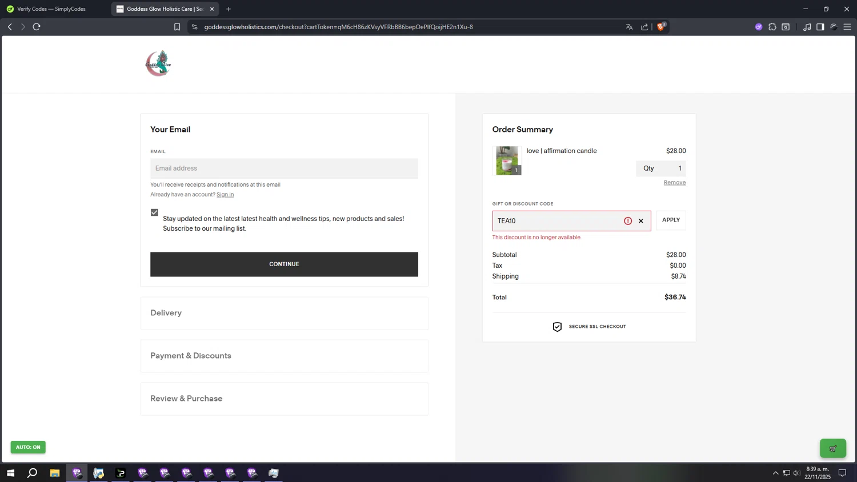Click the Email address field
The image size is (857, 482).
[x=284, y=168]
